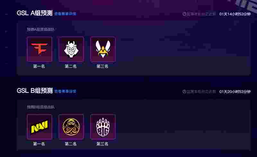Select the FaZe logo in Group A
This screenshot has height=157, width=257.
coord(39,49)
